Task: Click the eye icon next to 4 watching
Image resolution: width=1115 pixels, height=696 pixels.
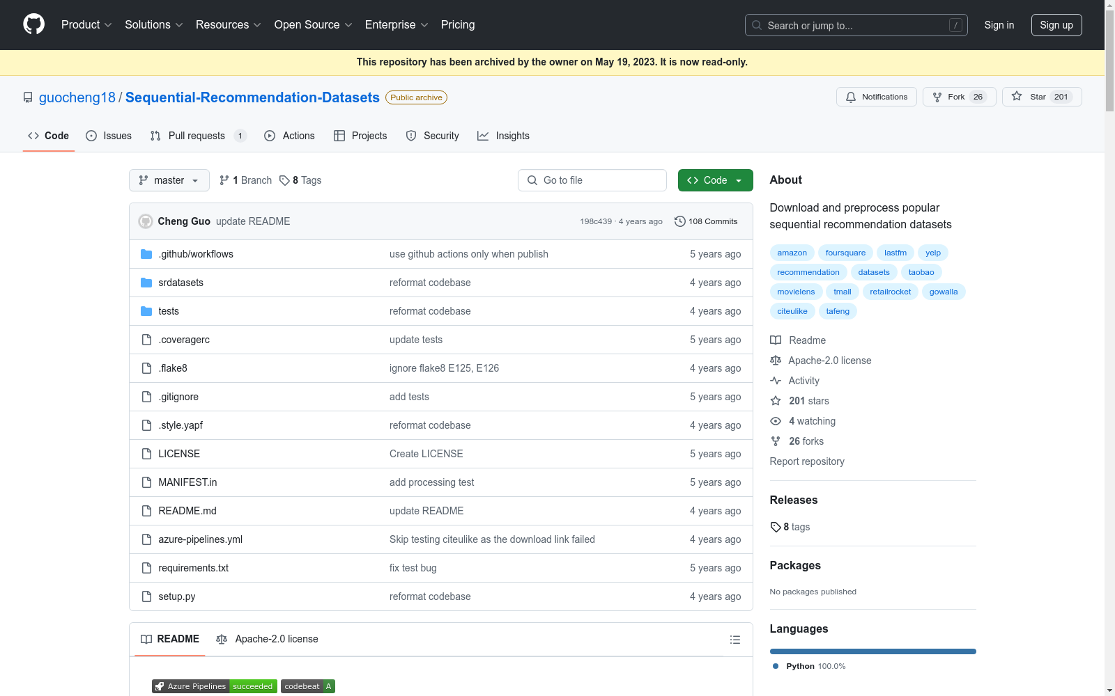Action: tap(776, 421)
